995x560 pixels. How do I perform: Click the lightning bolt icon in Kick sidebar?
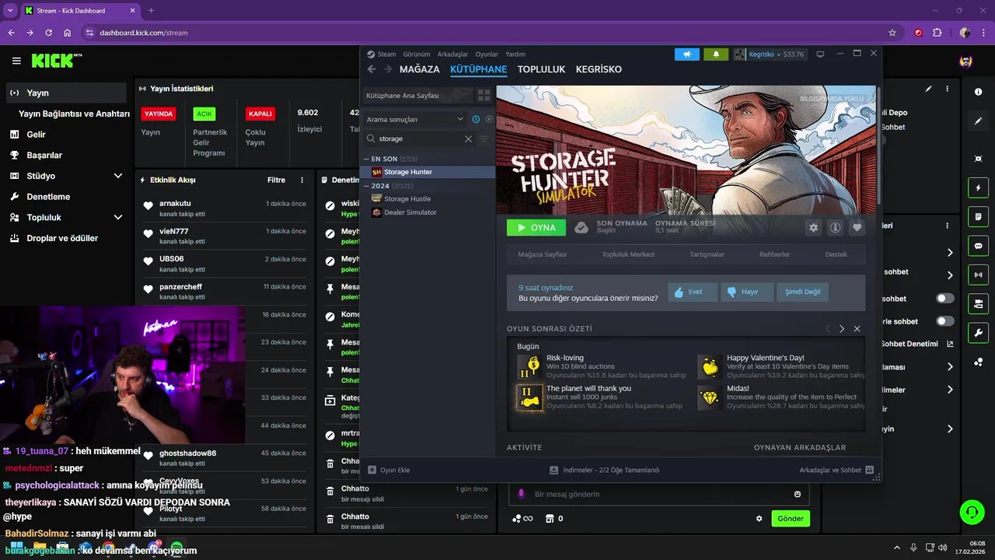(x=978, y=187)
